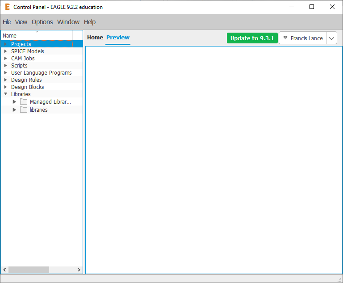Screen dimensions: 343x283
Task: Select the Managed Librar... entry
Action: click(x=50, y=101)
